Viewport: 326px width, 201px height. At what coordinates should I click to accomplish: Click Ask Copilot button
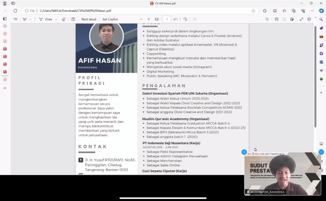(x=110, y=19)
